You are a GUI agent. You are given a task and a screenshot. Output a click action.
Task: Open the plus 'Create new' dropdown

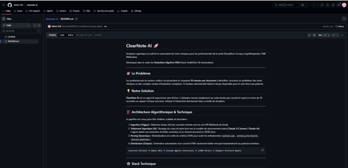(x=315, y=5)
